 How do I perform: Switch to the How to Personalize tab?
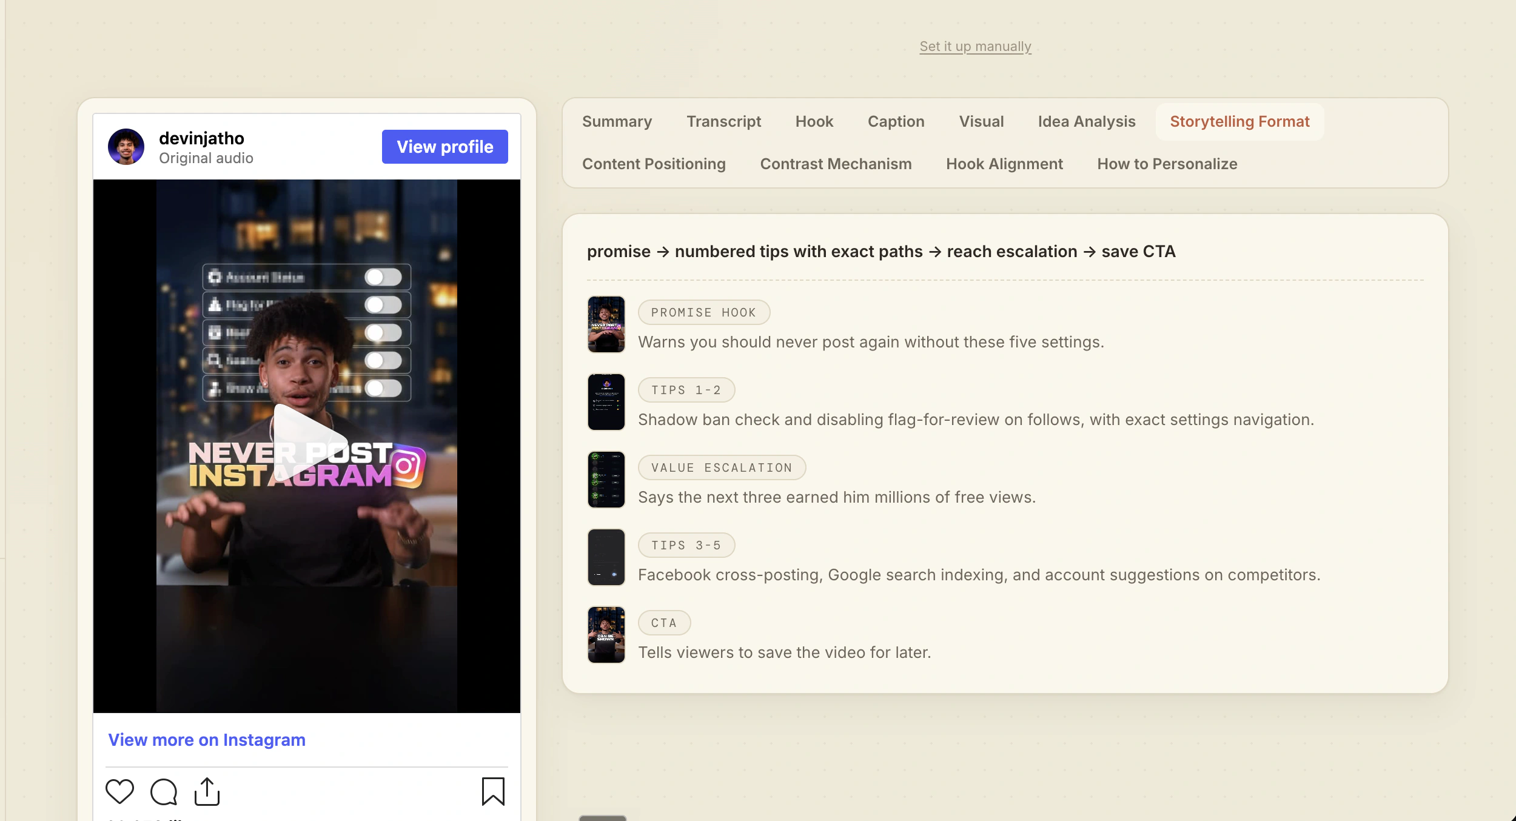[x=1167, y=164]
